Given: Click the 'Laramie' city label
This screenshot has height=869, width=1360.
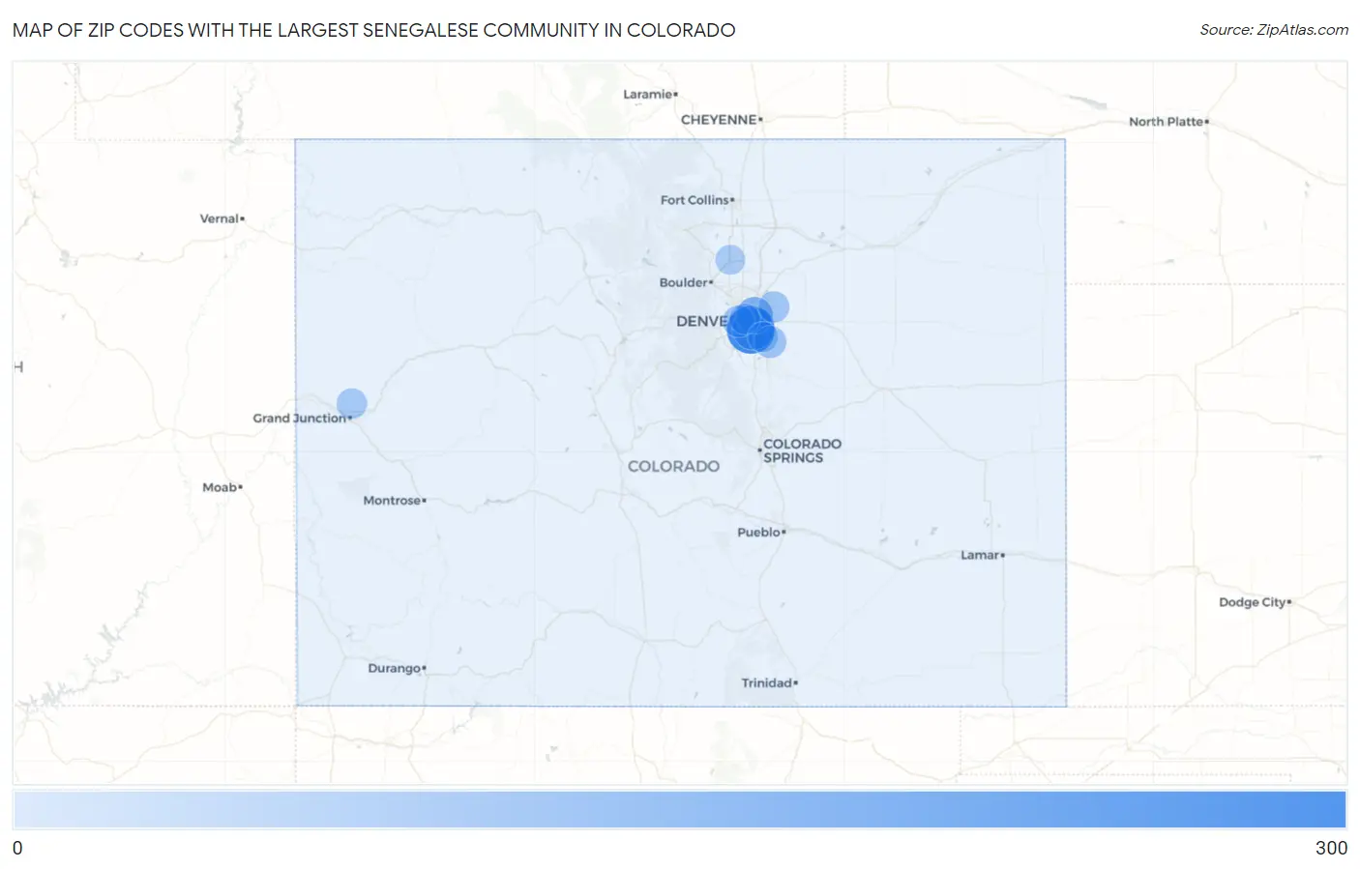Looking at the screenshot, I should (647, 94).
